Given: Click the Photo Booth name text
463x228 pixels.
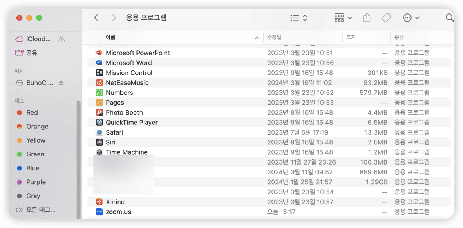Looking at the screenshot, I should click(124, 112).
